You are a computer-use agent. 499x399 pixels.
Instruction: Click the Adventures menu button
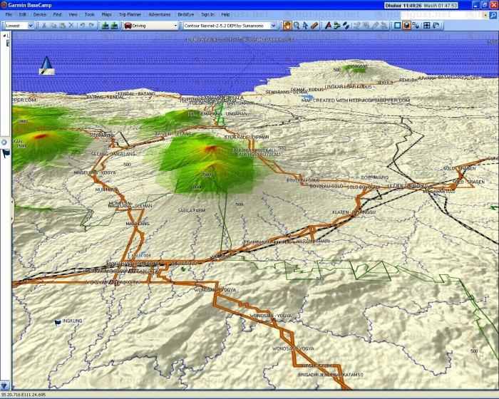coord(160,14)
